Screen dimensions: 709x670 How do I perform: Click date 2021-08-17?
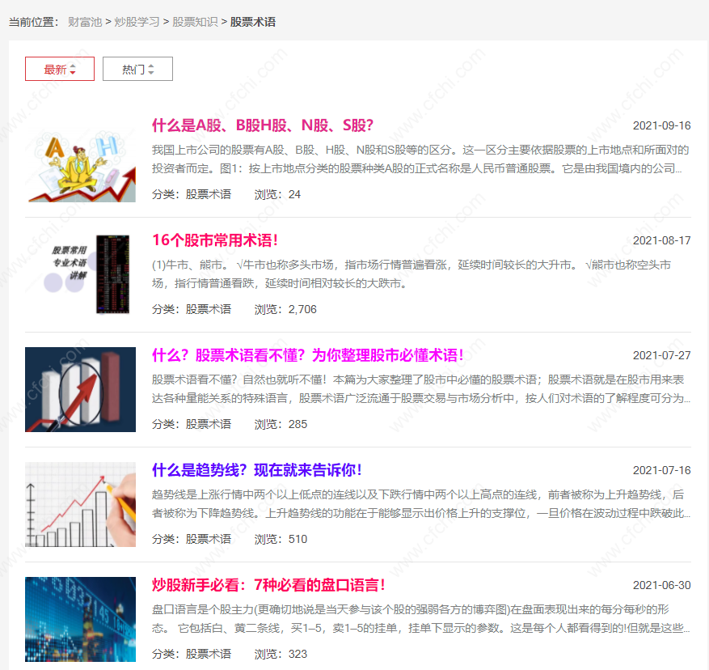click(x=661, y=241)
